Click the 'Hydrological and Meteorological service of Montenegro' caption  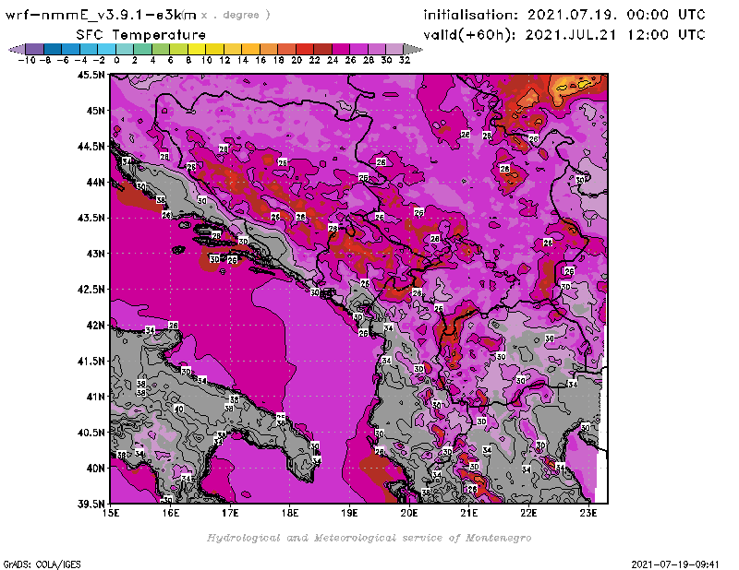click(x=369, y=538)
